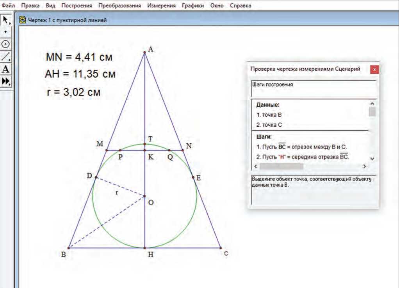Choose the Compass circle tool
Image resolution: width=399 pixels, height=288 pixels.
pyautogui.click(x=5, y=44)
